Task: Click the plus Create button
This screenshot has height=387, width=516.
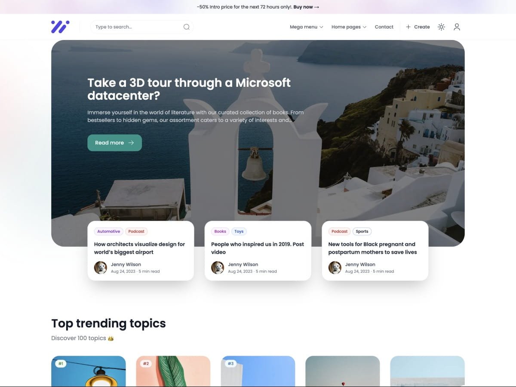Action: pos(418,27)
